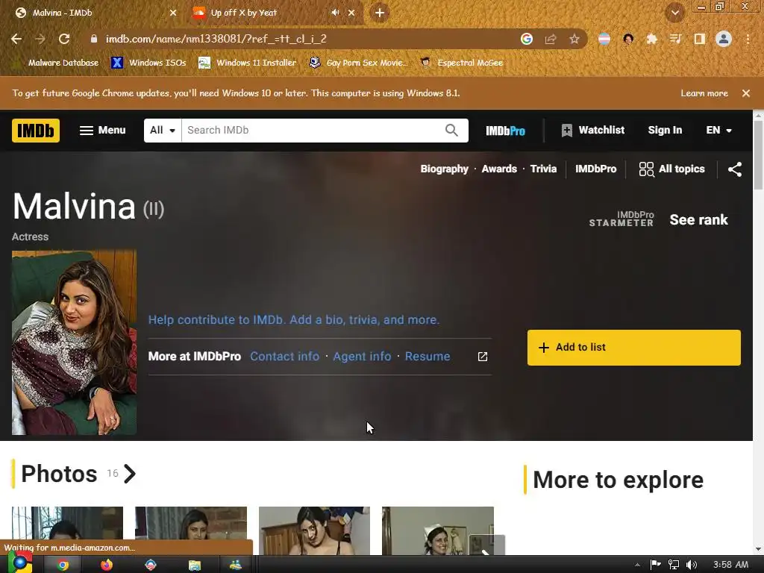Viewport: 764px width, 573px height.
Task: Open Chrome three-dot menu
Action: (x=748, y=39)
